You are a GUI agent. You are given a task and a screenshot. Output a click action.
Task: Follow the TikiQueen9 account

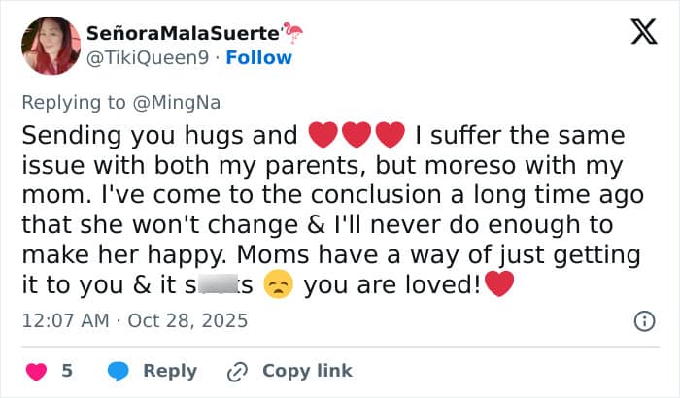pyautogui.click(x=259, y=57)
